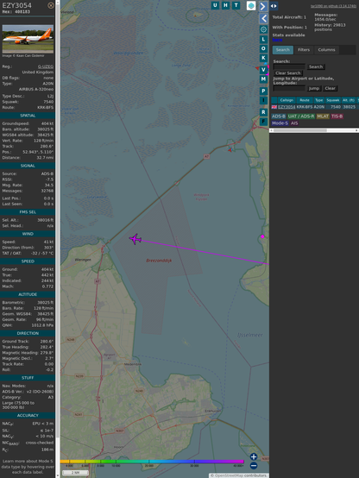The image size is (359, 478).
Task: Toggle the T map button
Action: (236, 5)
